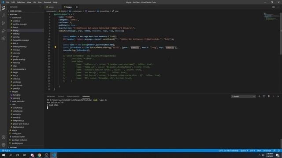Switch to the app.js editor tab
Screen dimensions: 282x158
pos(51,7)
